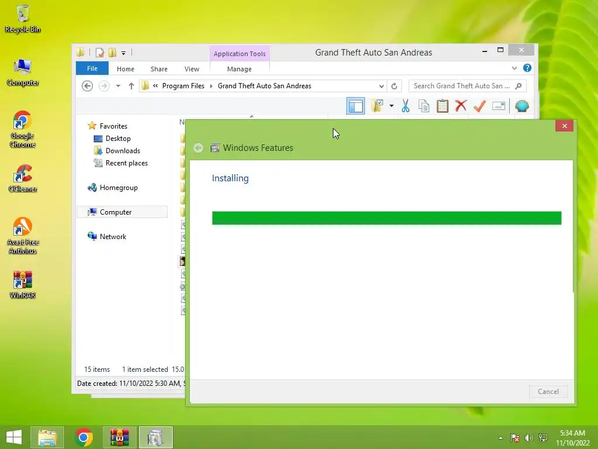
Task: Click the Cut scissors icon in Explorer toolbar
Action: (405, 106)
